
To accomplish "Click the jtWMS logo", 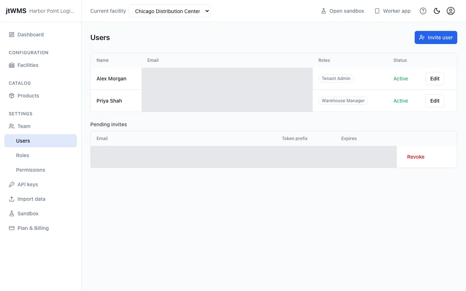I will tap(16, 11).
